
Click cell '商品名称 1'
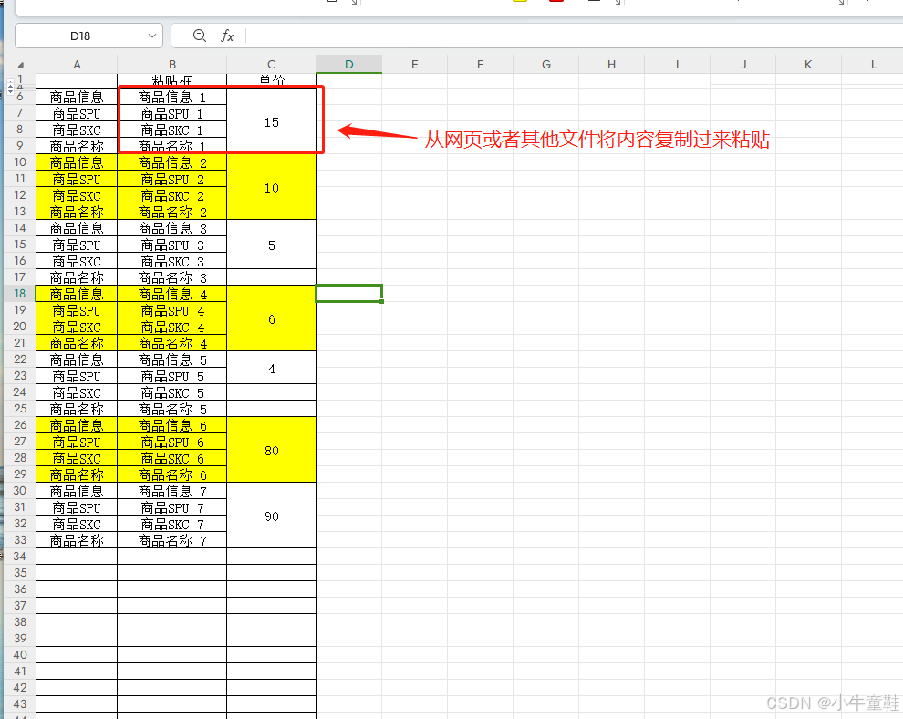[172, 146]
